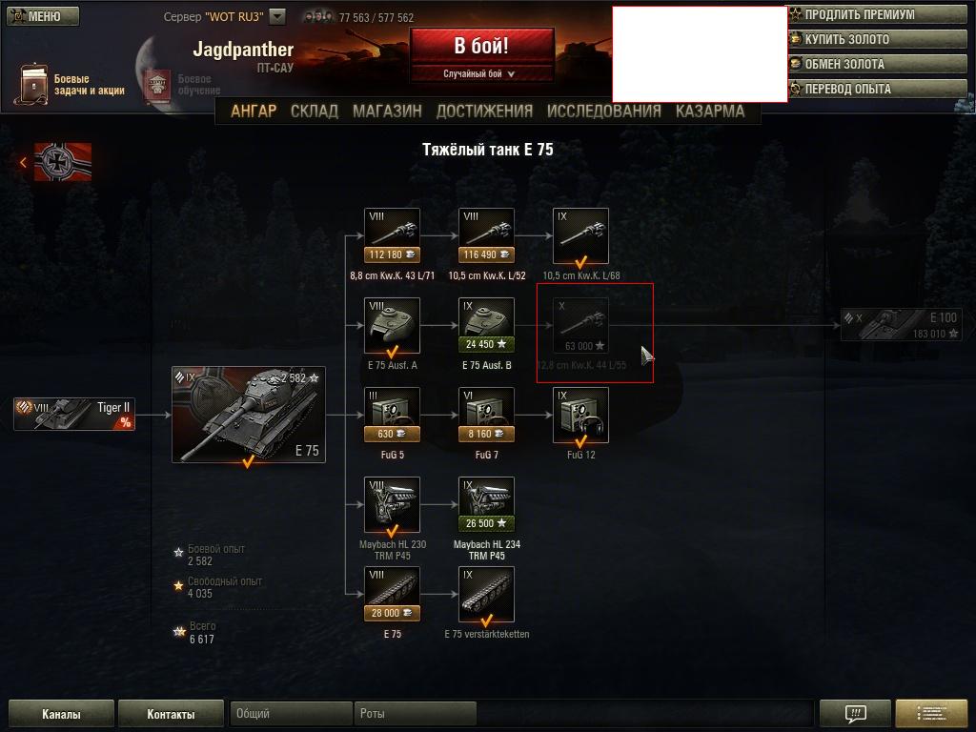Image resolution: width=976 pixels, height=732 pixels.
Task: Open the Tiger II vehicle node
Action: click(74, 415)
